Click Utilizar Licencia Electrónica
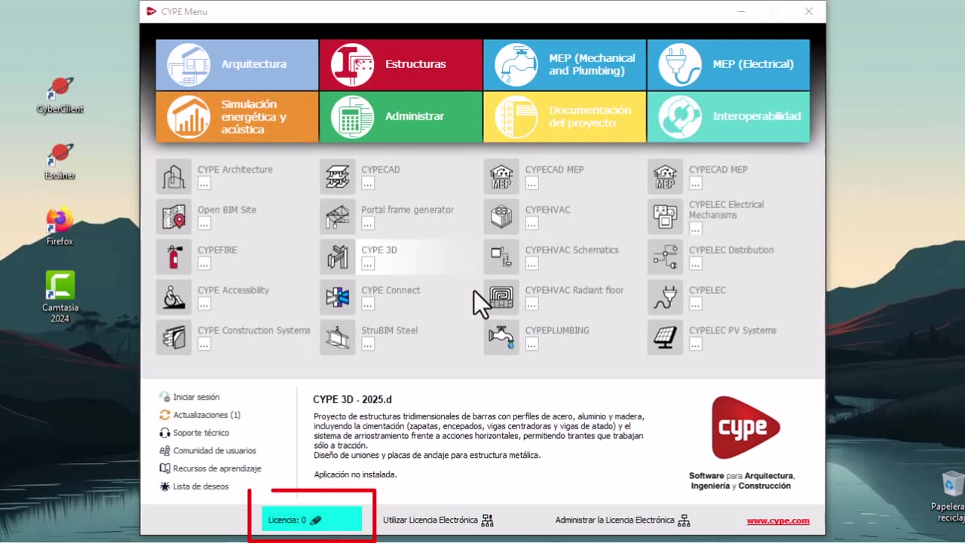Image resolution: width=965 pixels, height=543 pixels. [438, 520]
